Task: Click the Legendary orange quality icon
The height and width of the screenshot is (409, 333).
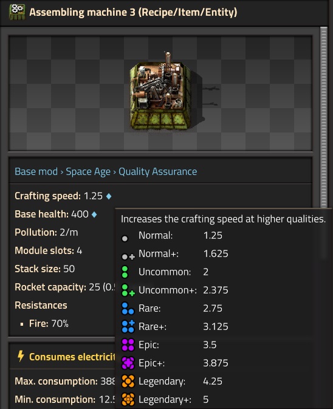Action: [128, 382]
